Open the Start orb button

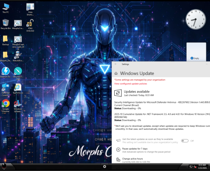[4, 167]
